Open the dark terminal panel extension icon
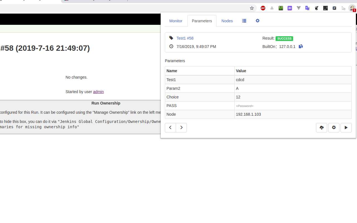357x223 pixels. click(325, 8)
